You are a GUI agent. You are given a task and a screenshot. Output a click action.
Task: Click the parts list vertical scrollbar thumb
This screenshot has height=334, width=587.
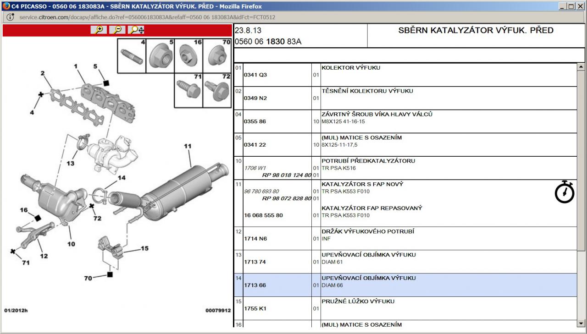pos(581,160)
